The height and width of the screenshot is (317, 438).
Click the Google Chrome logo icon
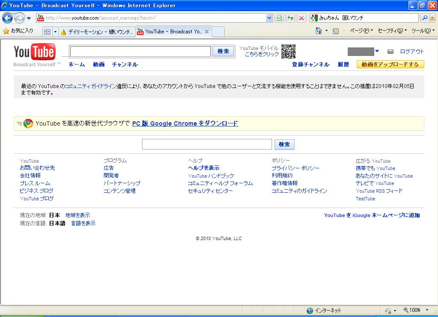28,123
